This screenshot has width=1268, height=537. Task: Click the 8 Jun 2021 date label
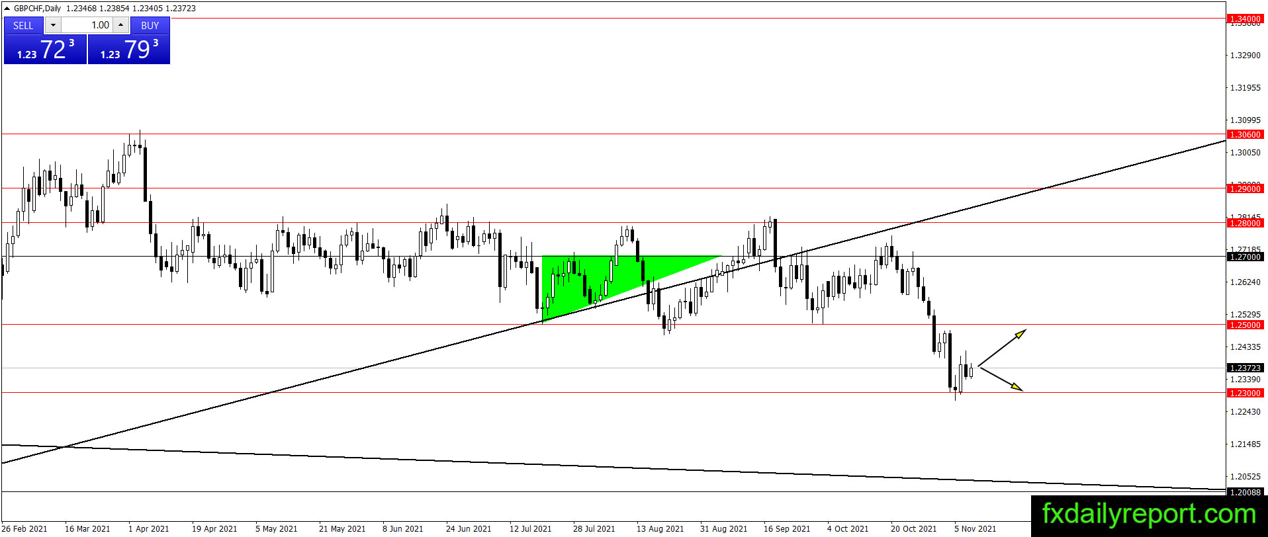click(403, 528)
